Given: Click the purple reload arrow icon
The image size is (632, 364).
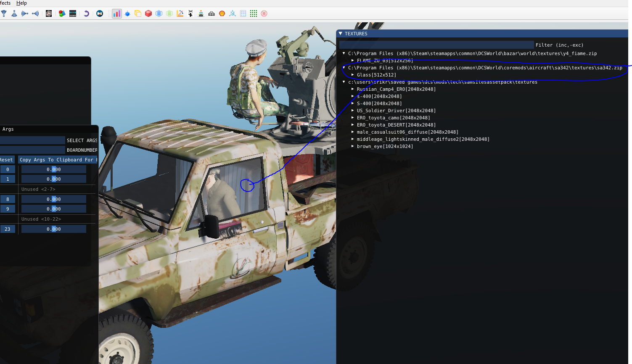Looking at the screenshot, I should point(86,13).
